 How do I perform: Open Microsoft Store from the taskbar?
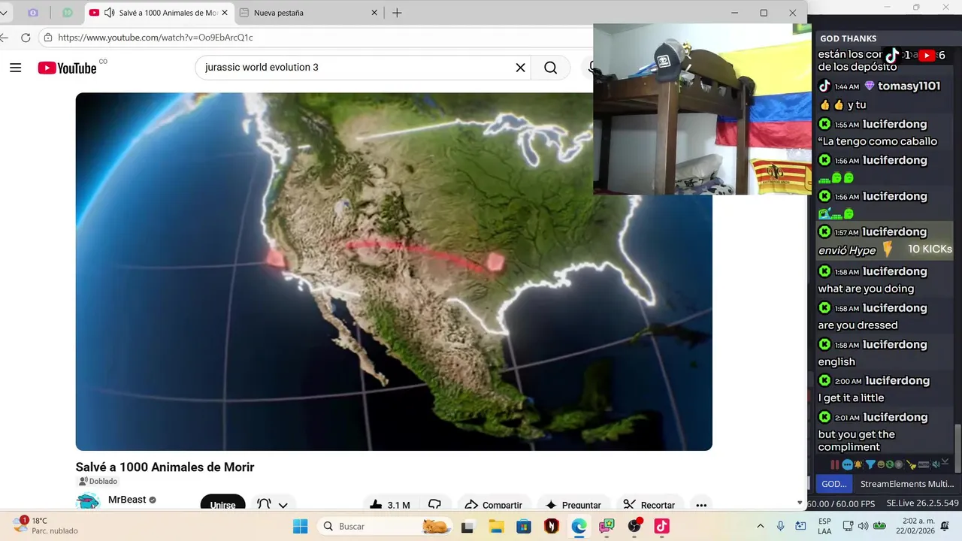click(524, 526)
